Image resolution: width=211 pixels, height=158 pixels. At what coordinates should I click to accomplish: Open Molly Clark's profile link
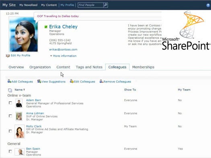34,126
